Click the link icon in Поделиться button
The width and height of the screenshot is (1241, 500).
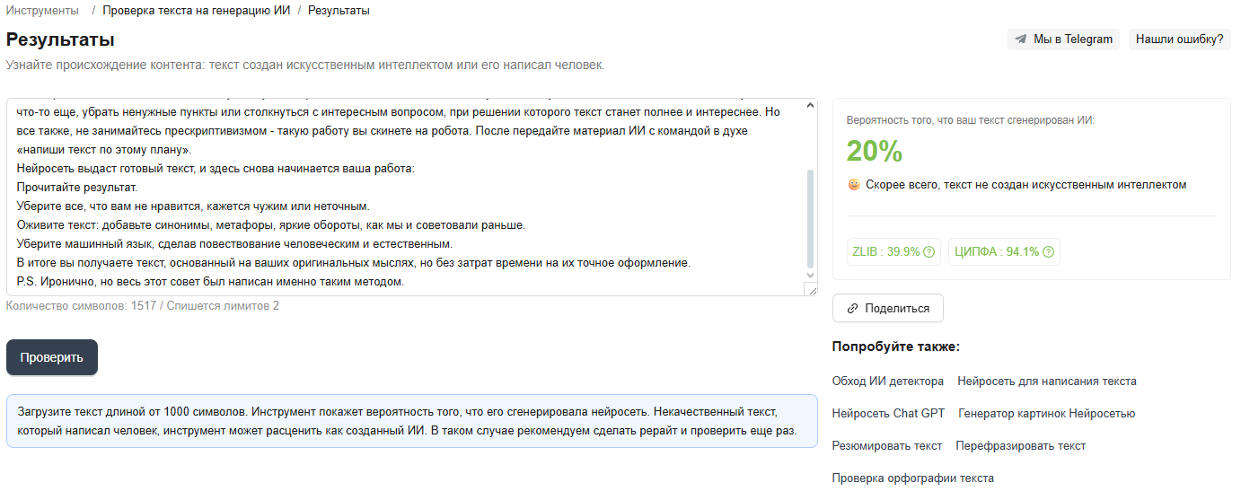click(853, 308)
